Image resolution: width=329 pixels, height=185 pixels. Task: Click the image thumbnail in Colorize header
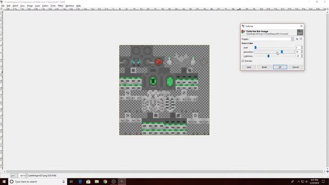pyautogui.click(x=300, y=32)
